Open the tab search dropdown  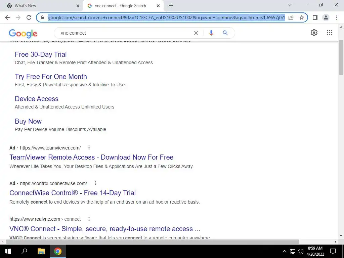coord(290,5)
